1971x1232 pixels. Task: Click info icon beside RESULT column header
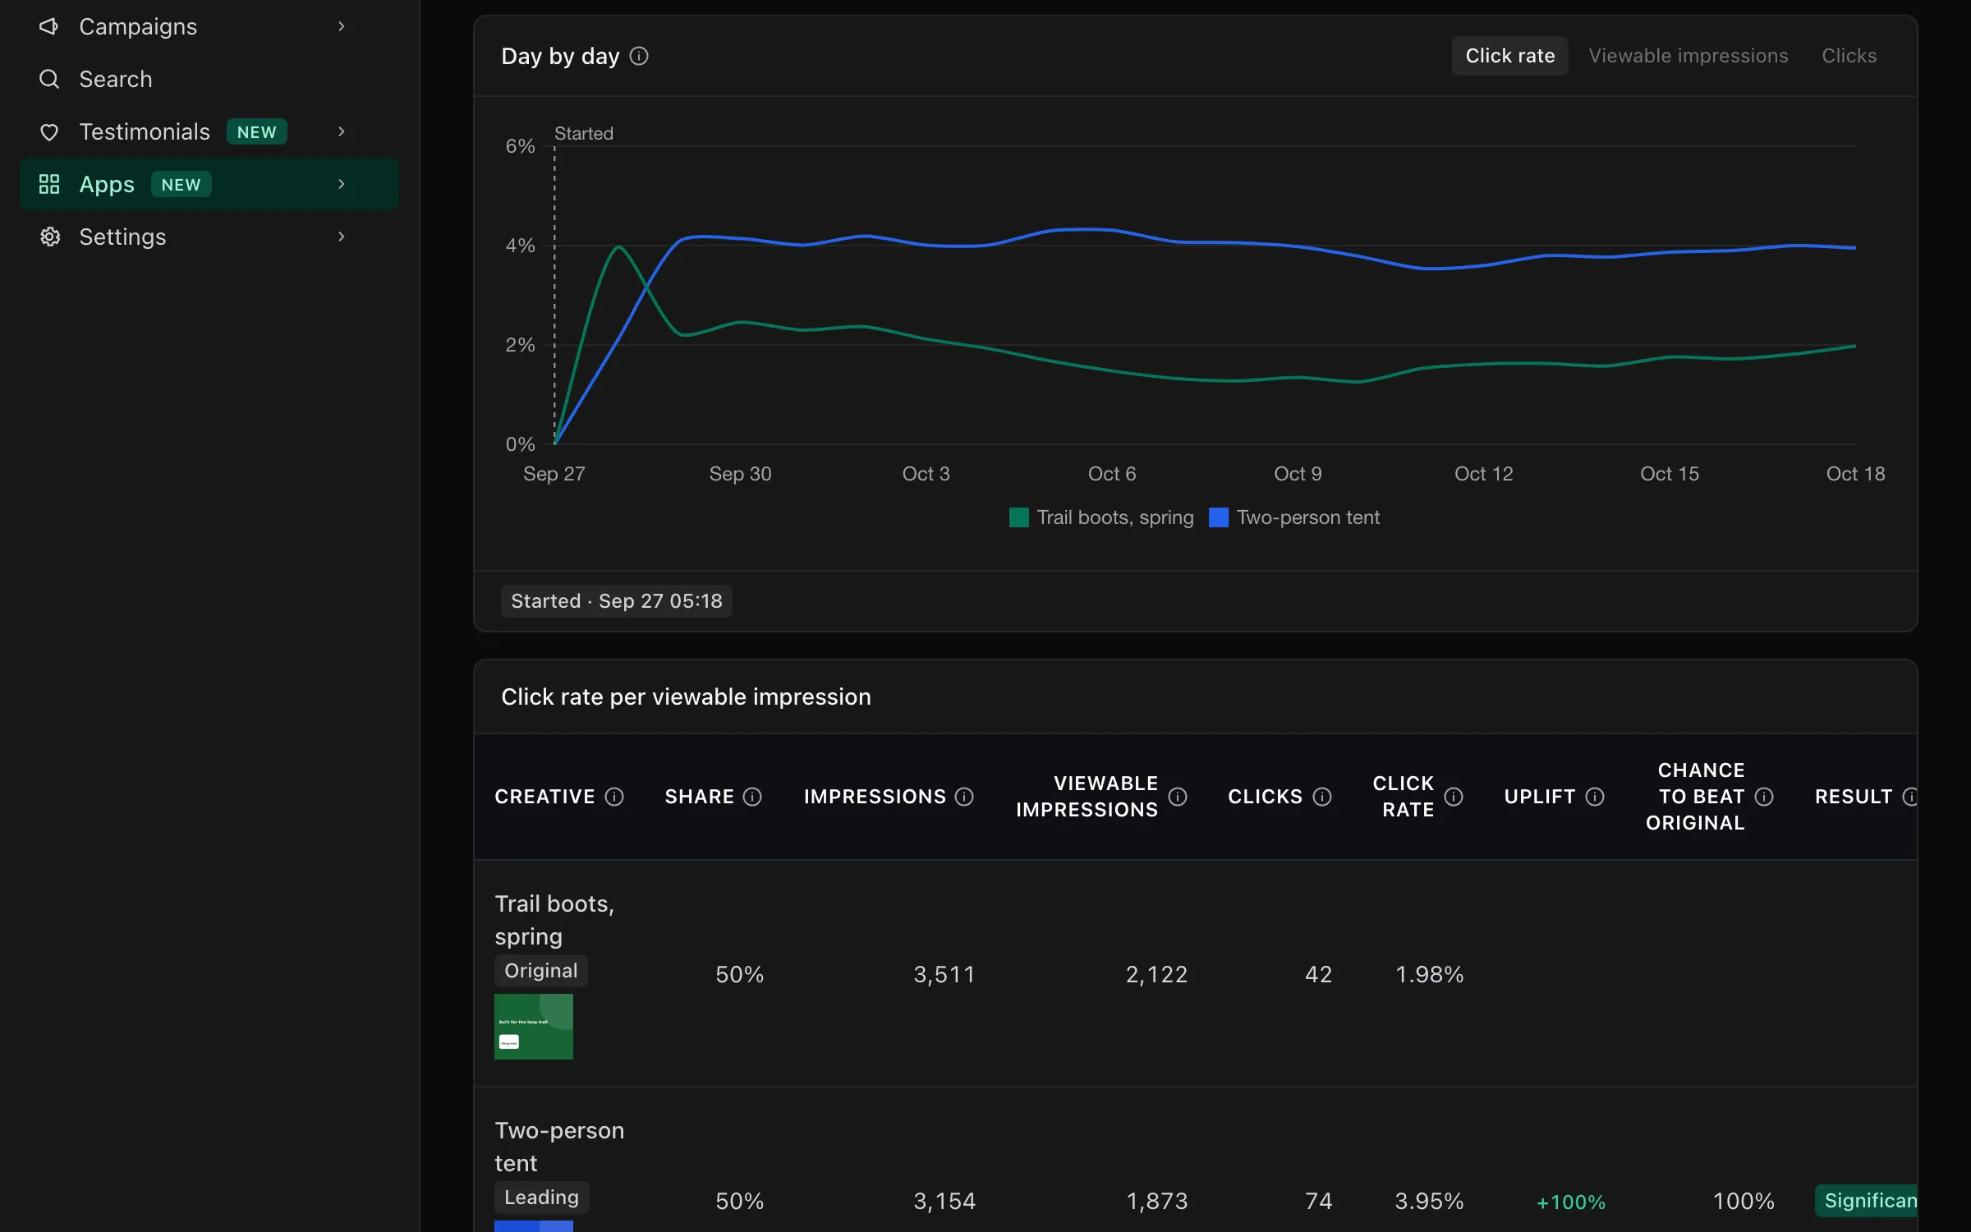1910,797
